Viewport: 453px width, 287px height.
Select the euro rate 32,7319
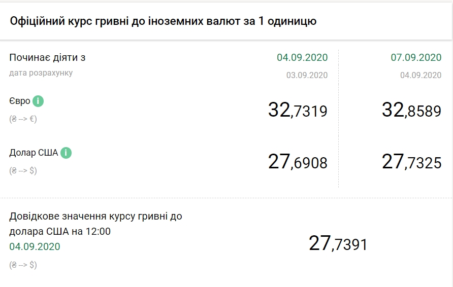298,110
